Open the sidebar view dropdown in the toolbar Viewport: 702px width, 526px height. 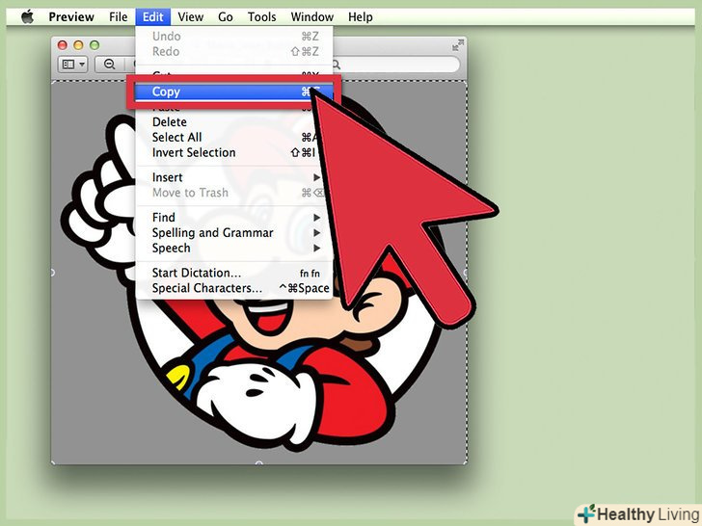click(73, 65)
